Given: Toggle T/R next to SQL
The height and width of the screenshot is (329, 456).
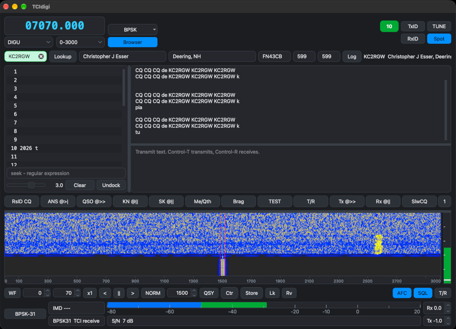Looking at the screenshot, I should point(443,293).
